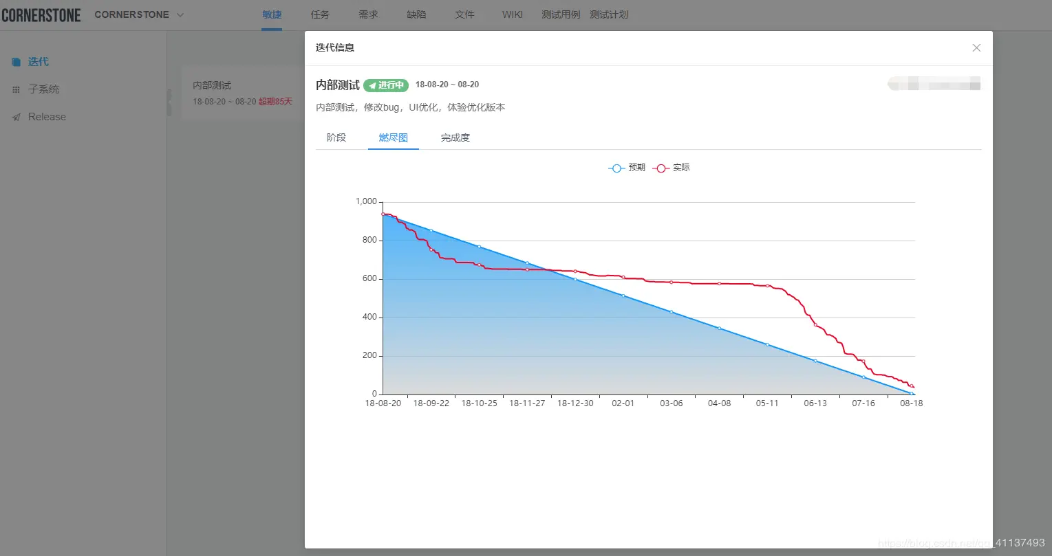The width and height of the screenshot is (1052, 556).
Task: Switch to the 完成度 tab
Action: [455, 137]
